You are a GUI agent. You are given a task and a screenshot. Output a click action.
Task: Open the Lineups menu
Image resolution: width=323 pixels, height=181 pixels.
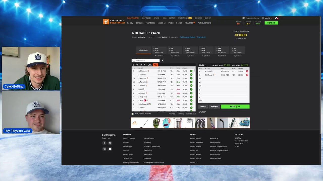tap(140, 23)
